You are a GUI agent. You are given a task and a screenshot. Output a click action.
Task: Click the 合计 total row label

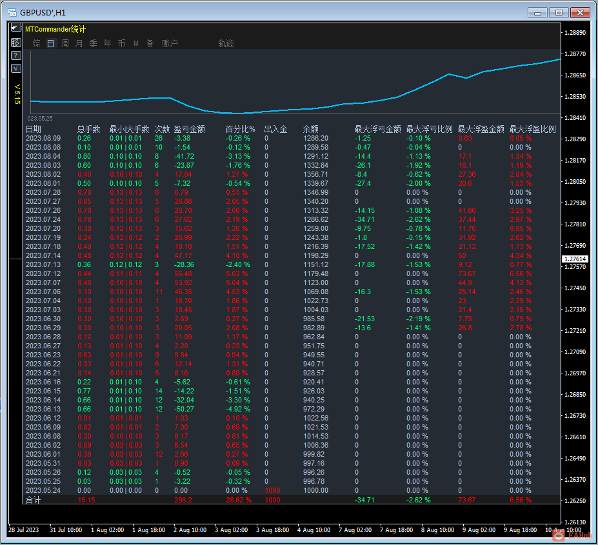pyautogui.click(x=33, y=500)
